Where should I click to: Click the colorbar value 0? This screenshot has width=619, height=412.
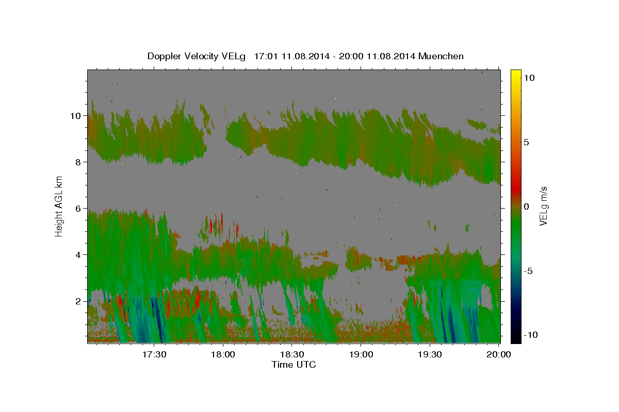(527, 207)
